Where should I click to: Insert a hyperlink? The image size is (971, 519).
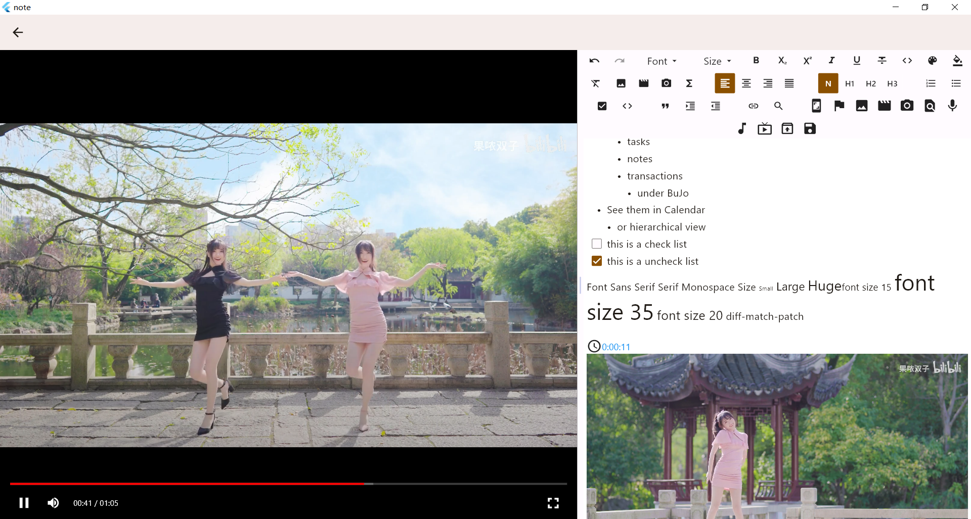pyautogui.click(x=754, y=106)
